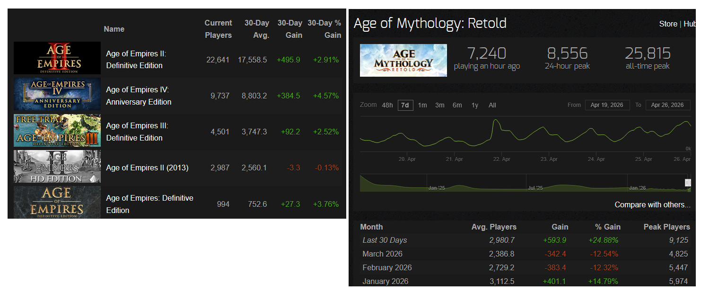Viewport: 701px width, 293px height.
Task: Open Age of Empires: Definitive Edition thumbnail
Action: (57, 202)
